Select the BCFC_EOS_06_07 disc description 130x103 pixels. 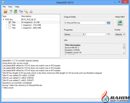29,19
